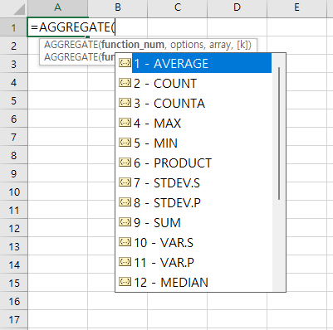333x330 pixels.
Task: Click the Select All corner triangle
Action: (x=19, y=9)
